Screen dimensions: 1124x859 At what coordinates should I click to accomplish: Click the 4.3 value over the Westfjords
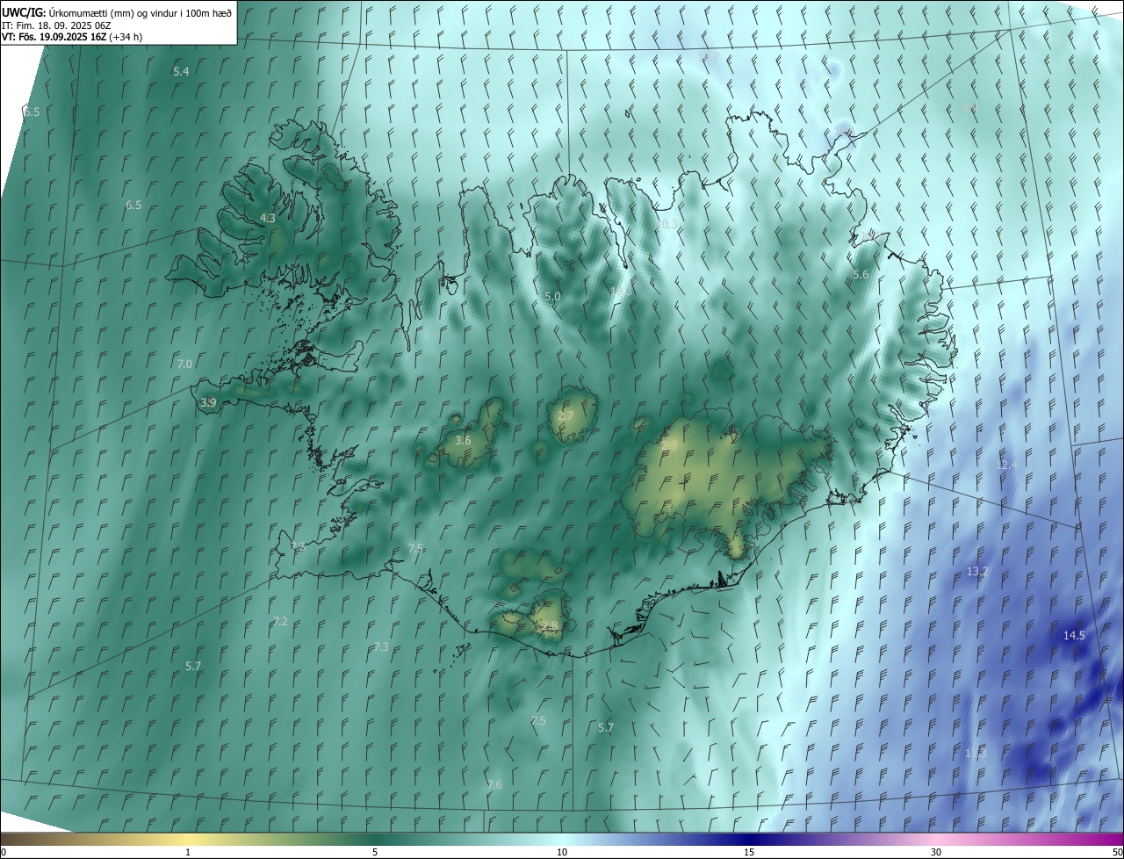pos(268,218)
